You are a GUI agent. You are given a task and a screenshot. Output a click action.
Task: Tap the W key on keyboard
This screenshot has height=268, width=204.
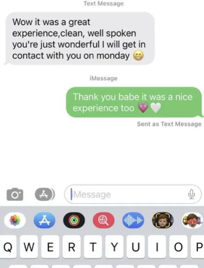(29, 247)
